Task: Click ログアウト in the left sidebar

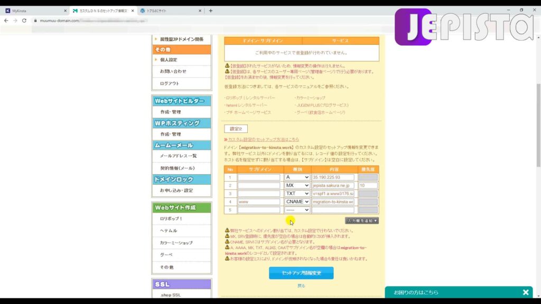Action: tap(169, 82)
